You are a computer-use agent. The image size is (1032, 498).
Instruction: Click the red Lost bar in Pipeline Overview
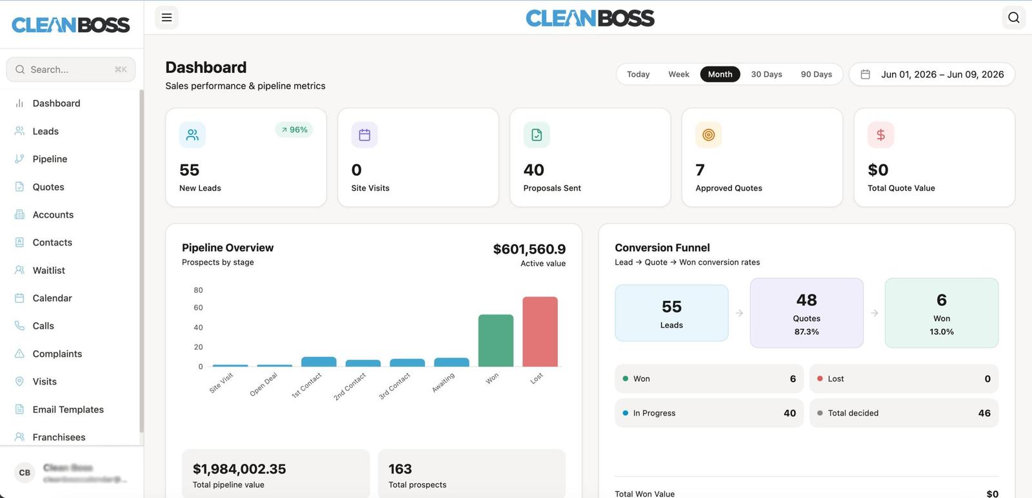540,332
